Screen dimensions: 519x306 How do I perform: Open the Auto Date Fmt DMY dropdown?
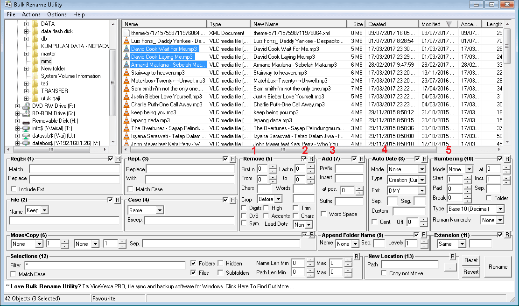click(x=407, y=190)
